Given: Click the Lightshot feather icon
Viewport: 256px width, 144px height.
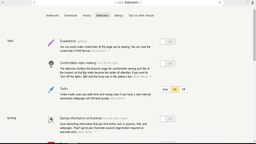Looking at the screenshot, I should pyautogui.click(x=51, y=43).
